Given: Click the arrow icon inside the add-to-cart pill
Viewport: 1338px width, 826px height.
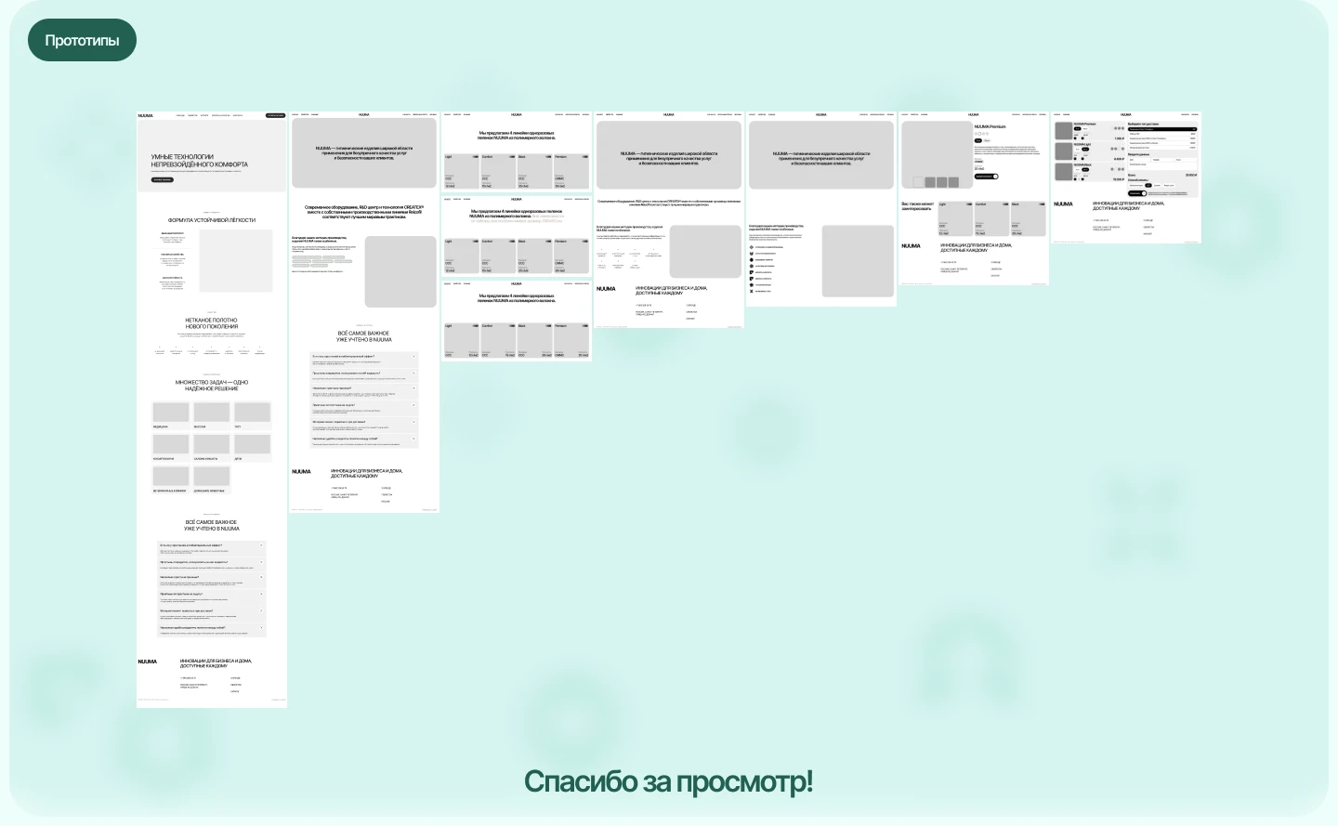Looking at the screenshot, I should pos(996,177).
